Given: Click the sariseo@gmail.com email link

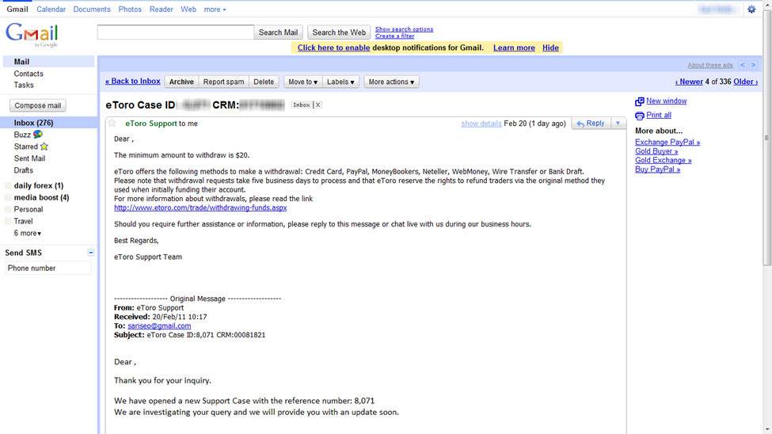Looking at the screenshot, I should (x=159, y=325).
